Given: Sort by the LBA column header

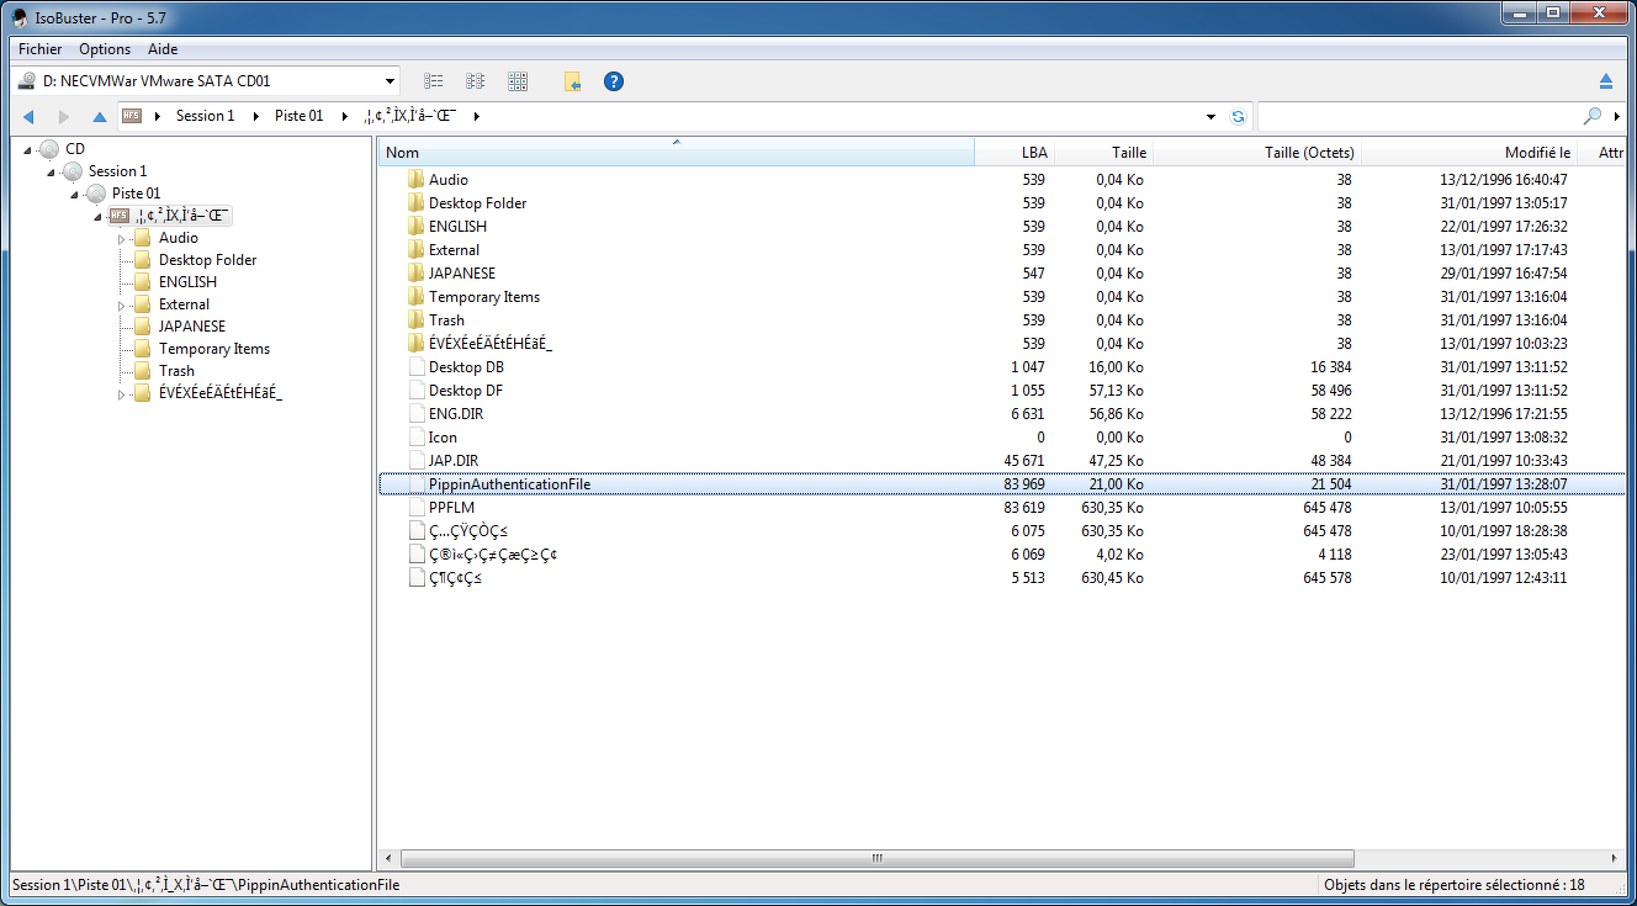Looking at the screenshot, I should click(1015, 152).
